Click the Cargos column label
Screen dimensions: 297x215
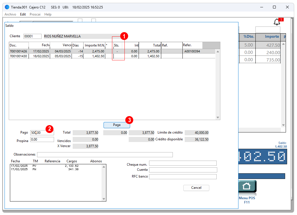pos(72,161)
